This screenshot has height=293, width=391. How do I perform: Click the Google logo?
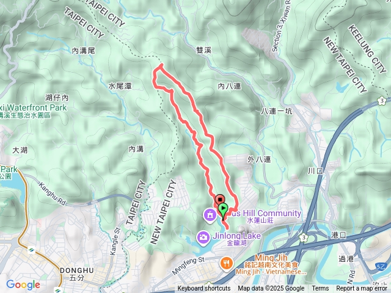tap(23, 284)
